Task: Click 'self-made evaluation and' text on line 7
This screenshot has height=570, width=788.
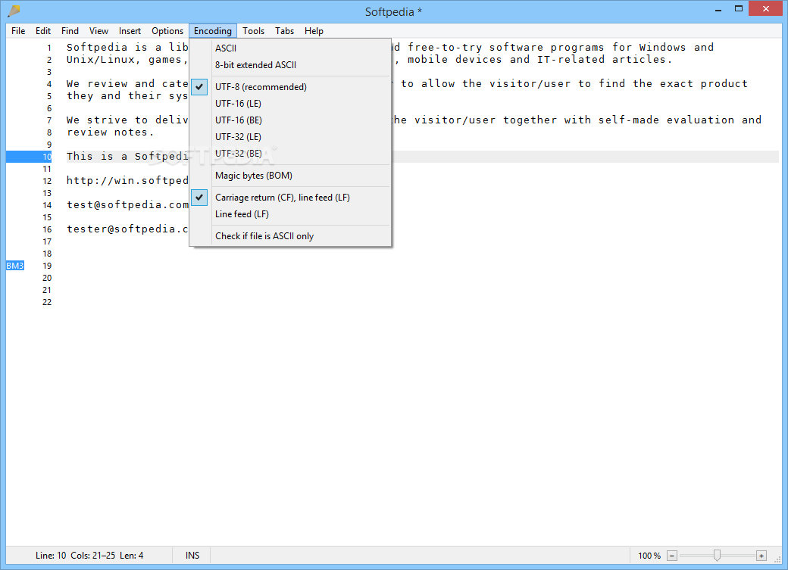Action: (x=680, y=120)
